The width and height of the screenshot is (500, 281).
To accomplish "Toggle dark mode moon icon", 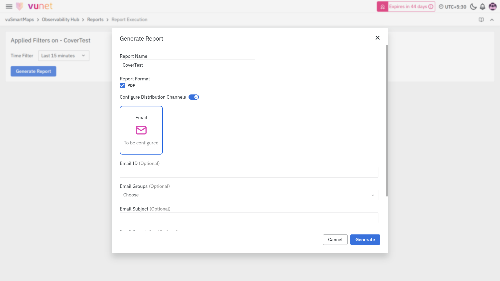I will coord(473,7).
